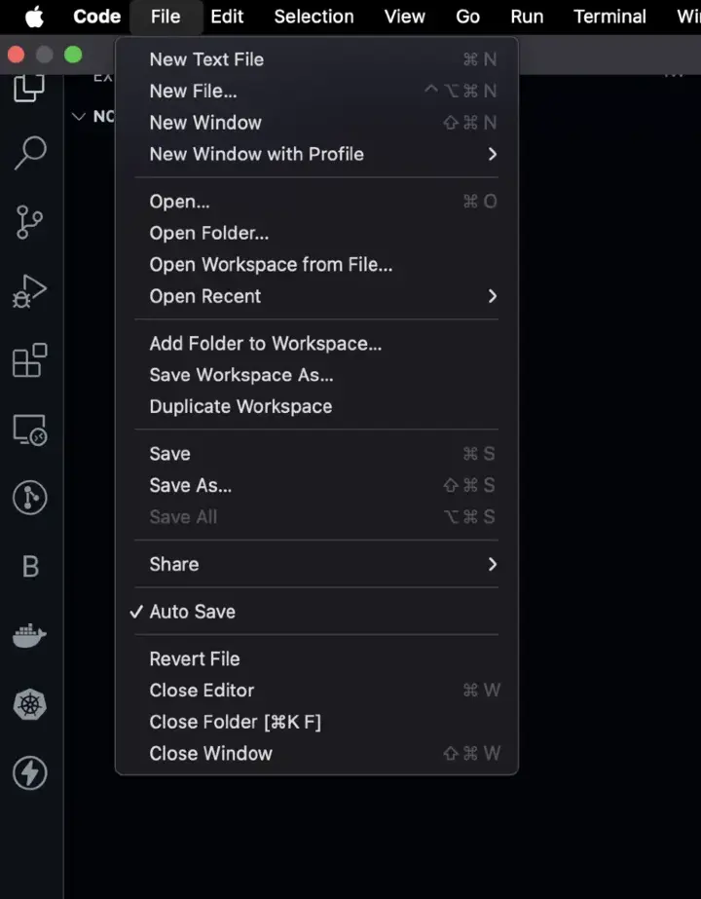The width and height of the screenshot is (701, 899).
Task: Click Save As in the File menu
Action: point(191,485)
